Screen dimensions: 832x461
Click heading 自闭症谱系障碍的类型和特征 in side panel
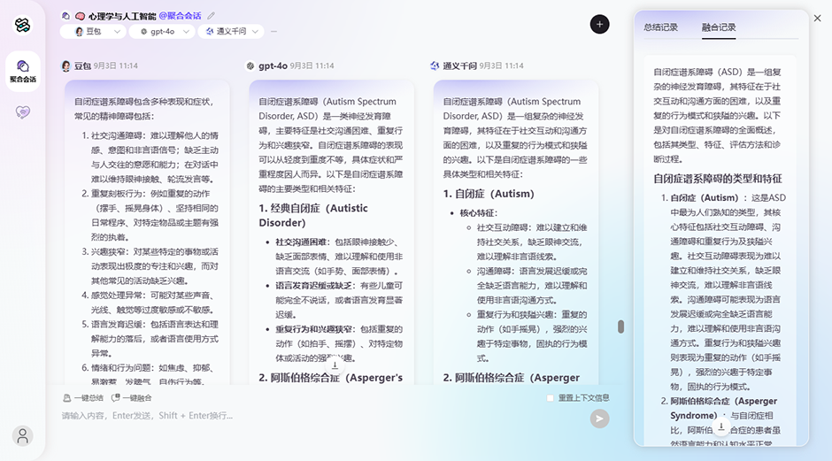[718, 179]
